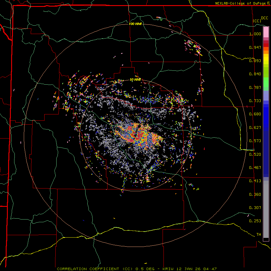Click the 0.787 color scale value

click(255, 87)
